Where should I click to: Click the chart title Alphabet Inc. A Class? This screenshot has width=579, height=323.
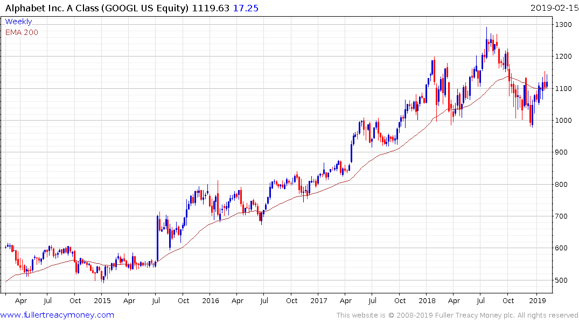(52, 8)
